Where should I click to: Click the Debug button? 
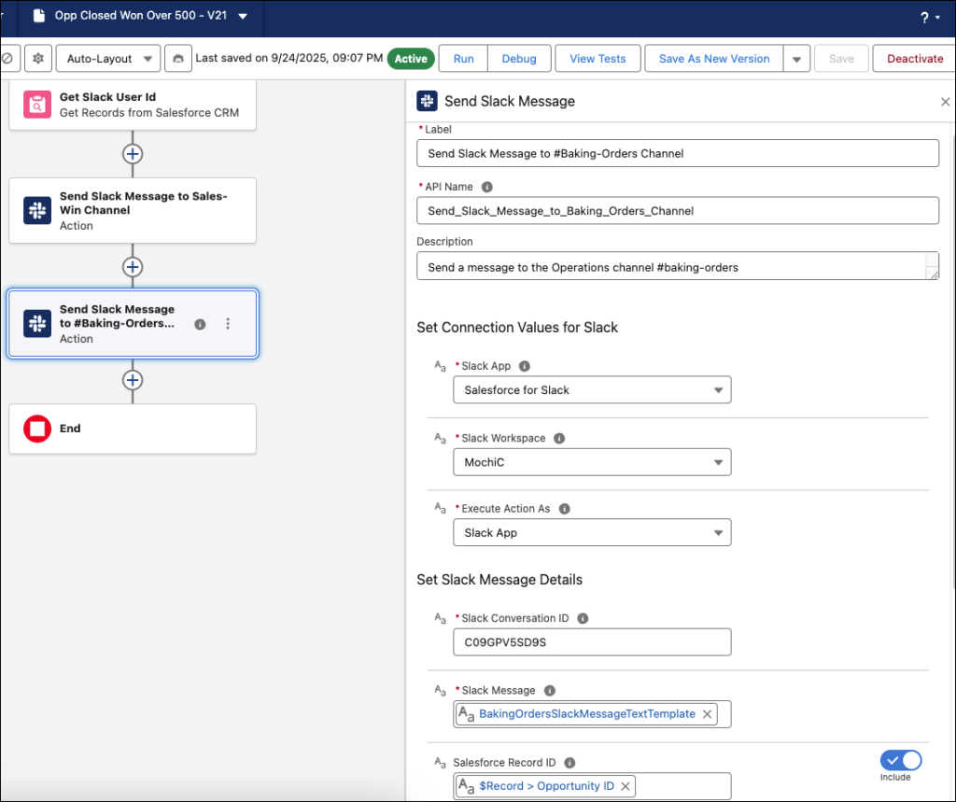click(x=519, y=59)
